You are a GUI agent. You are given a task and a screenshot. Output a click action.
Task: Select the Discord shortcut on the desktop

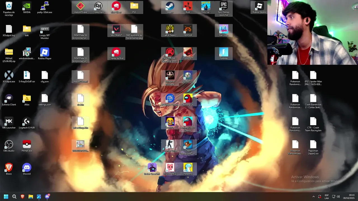[x=27, y=169]
